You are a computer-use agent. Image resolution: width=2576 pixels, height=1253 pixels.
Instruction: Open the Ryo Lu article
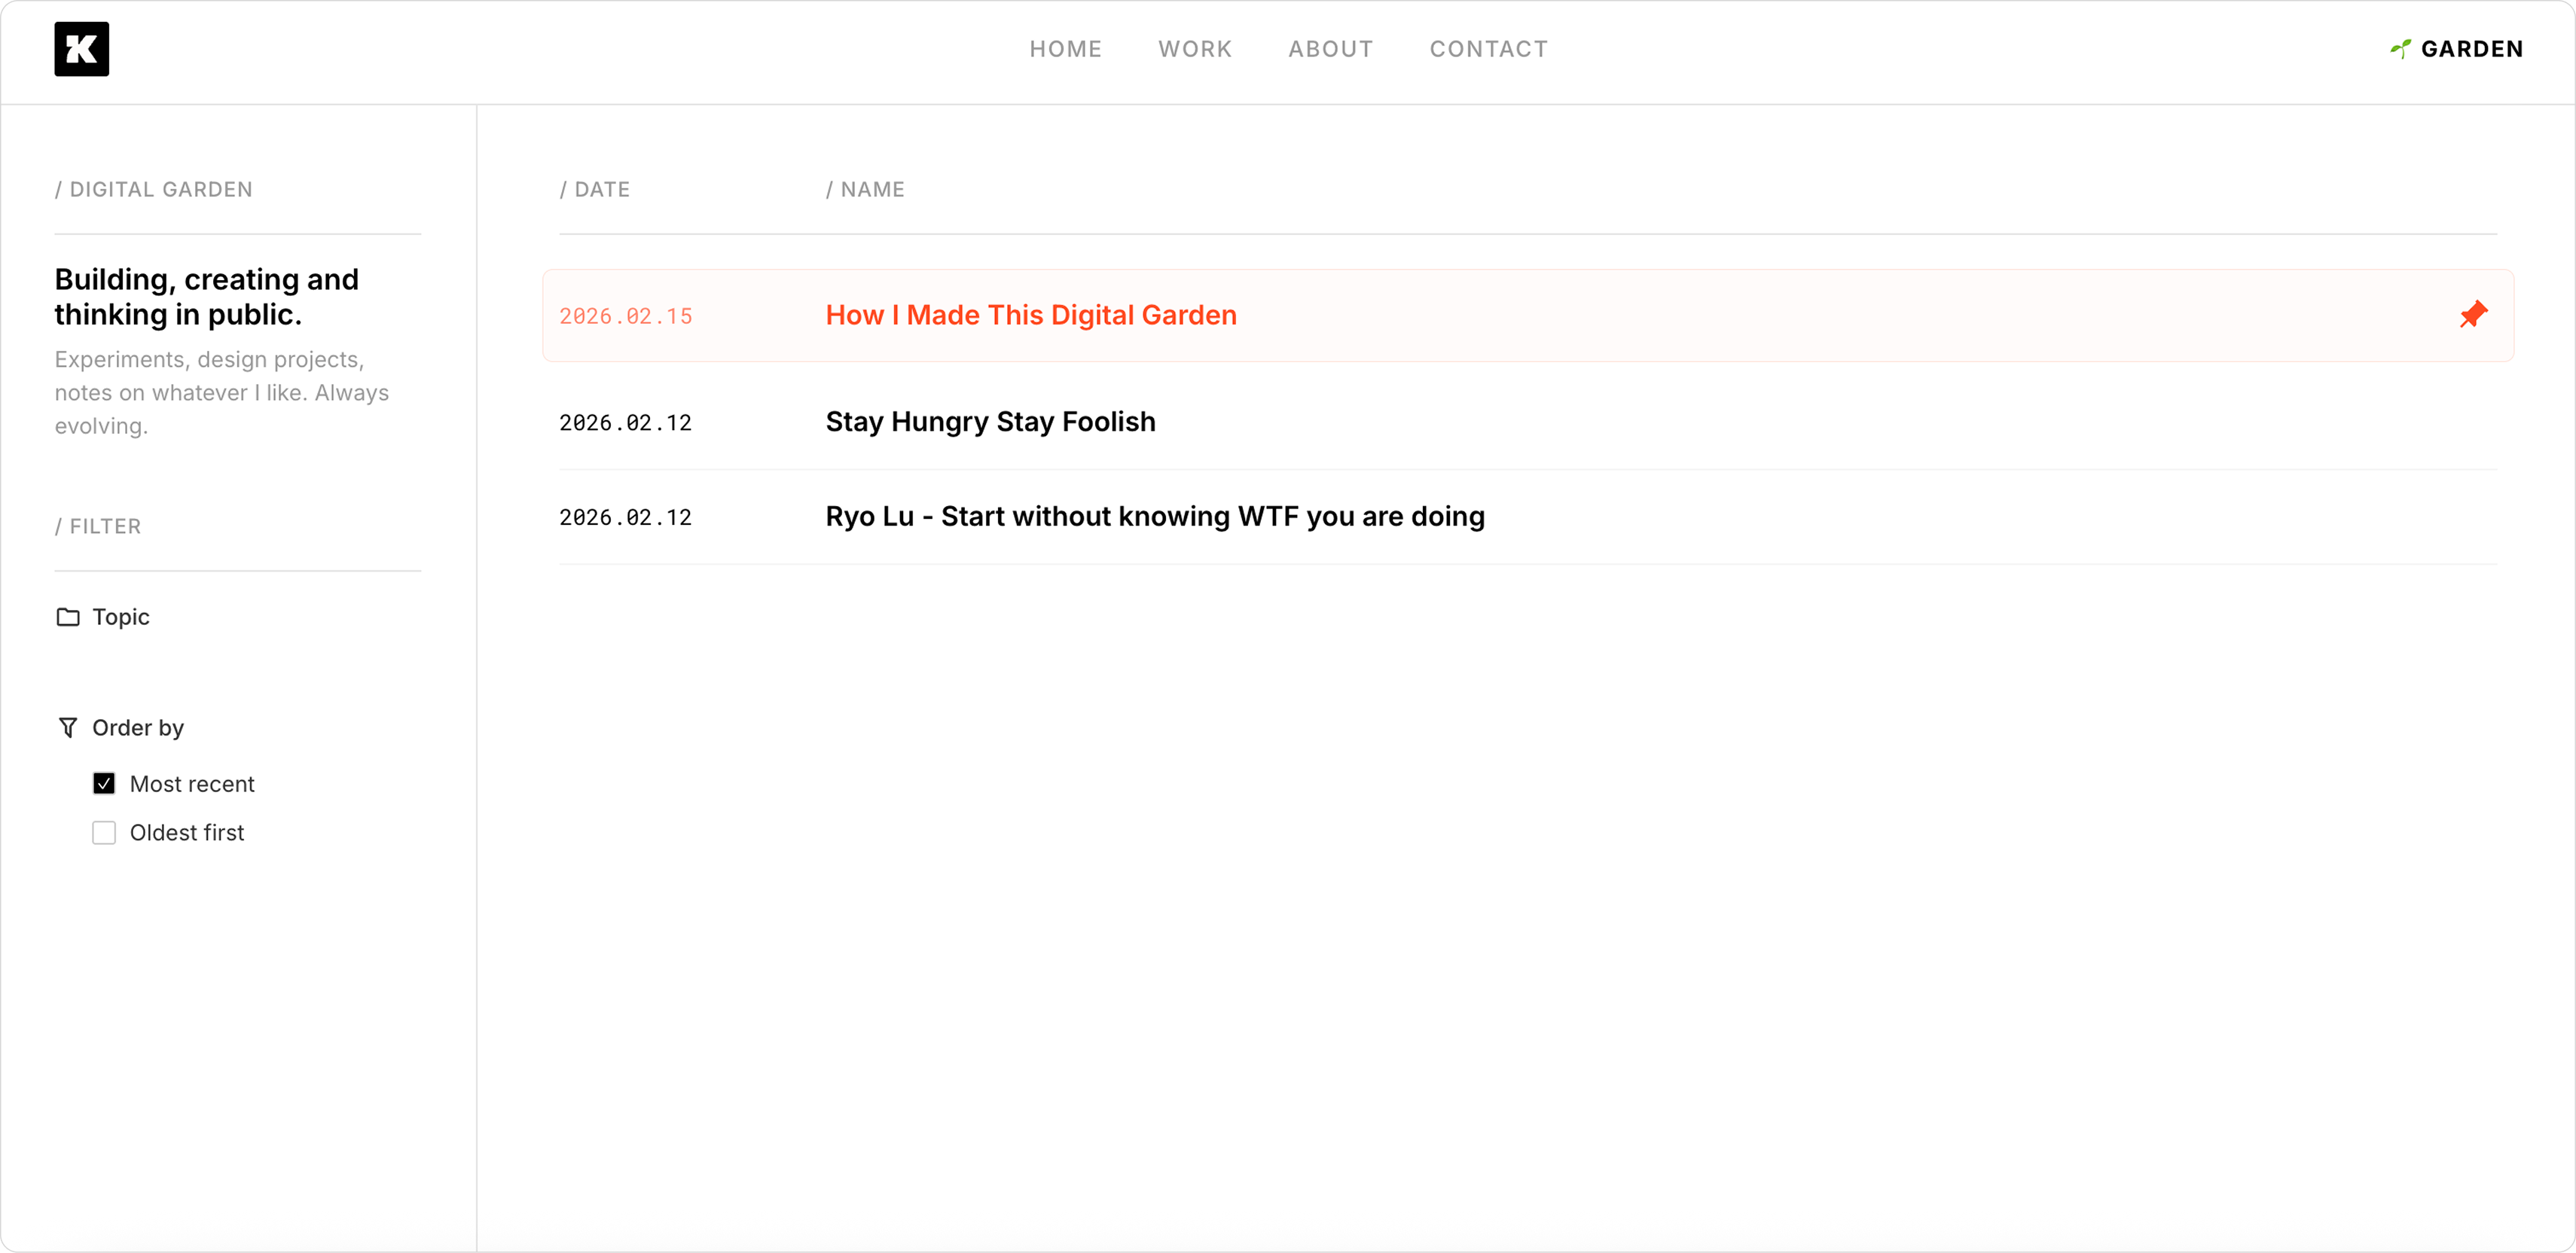tap(1154, 516)
